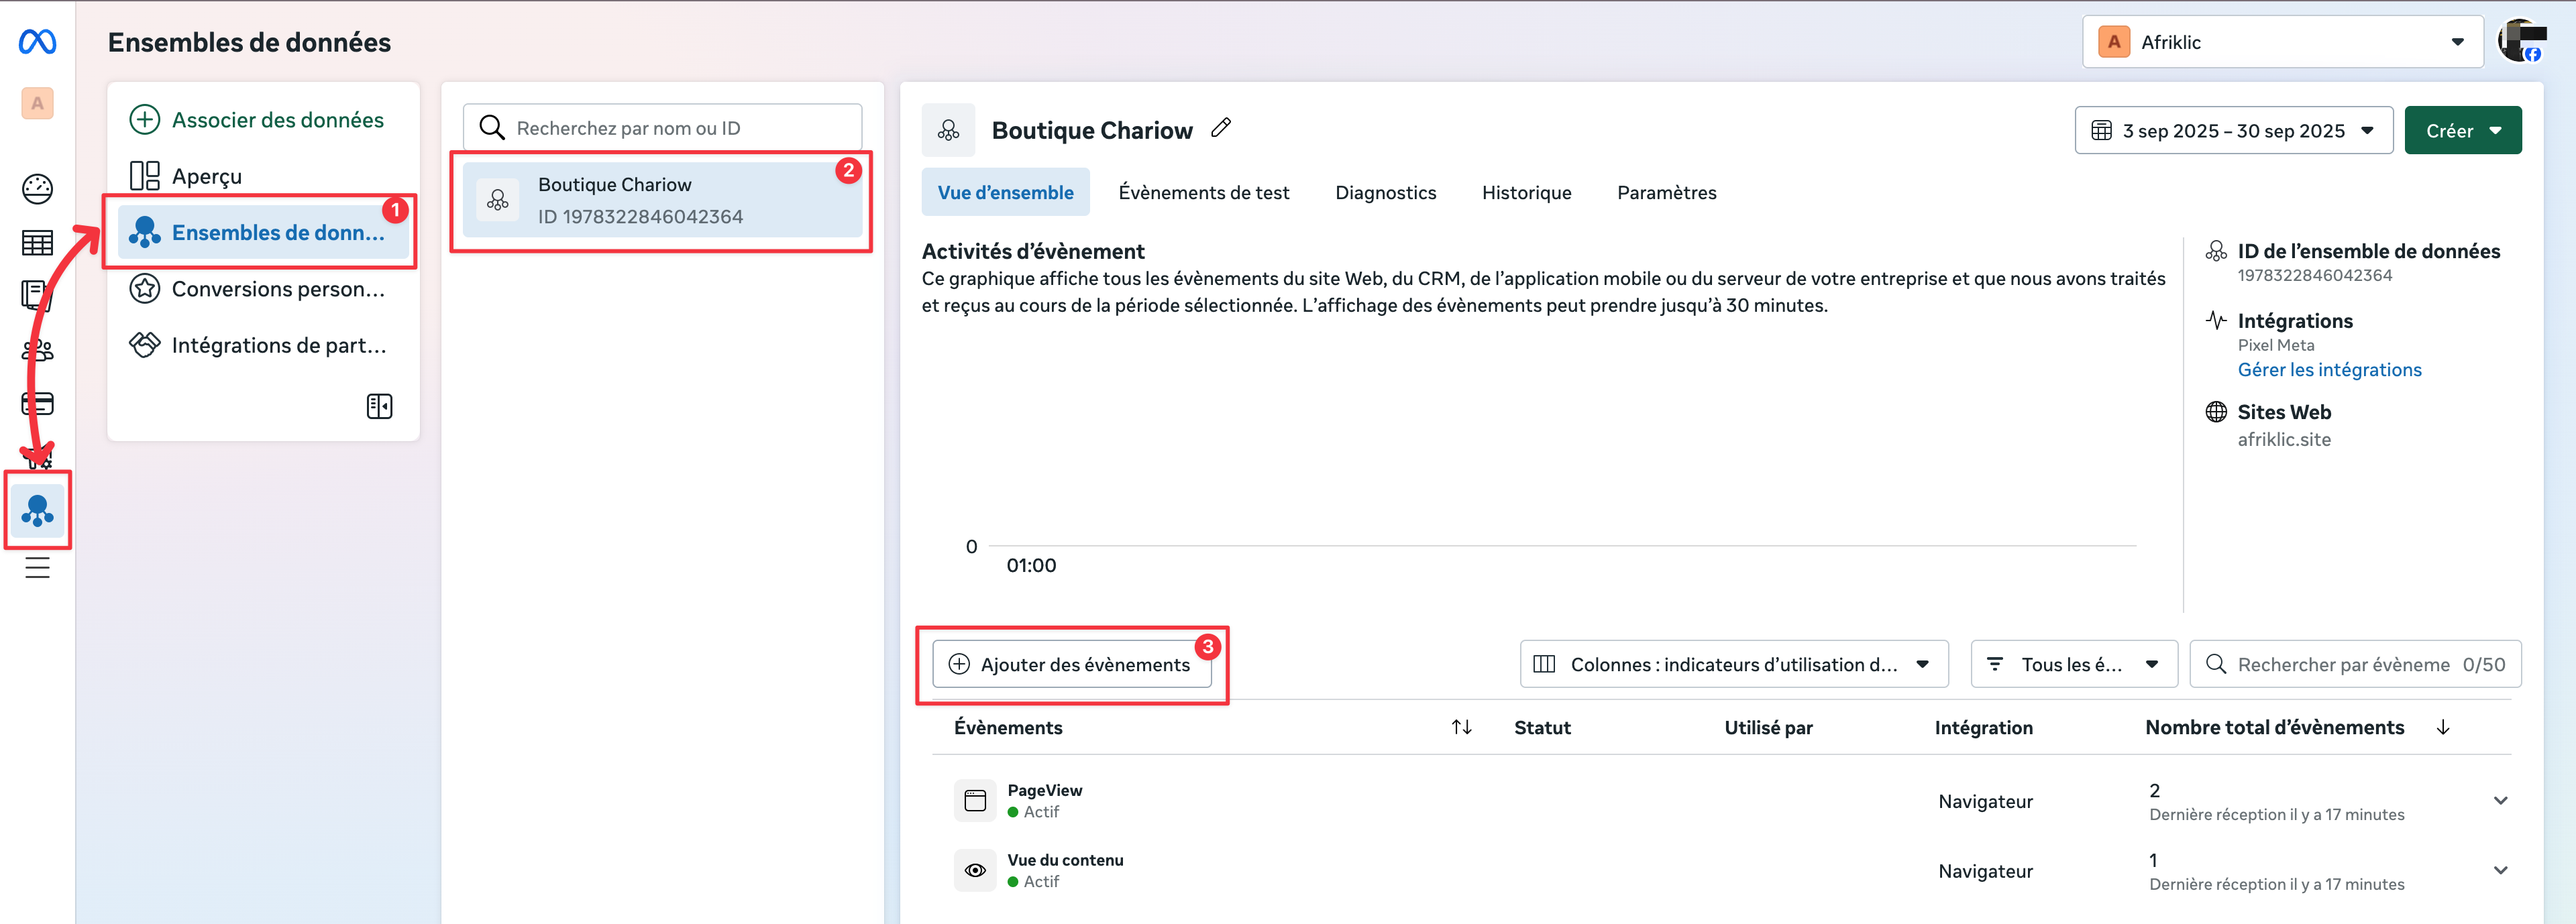The height and width of the screenshot is (924, 2576).
Task: Expand the Vue du contenu event row
Action: [x=2500, y=871]
